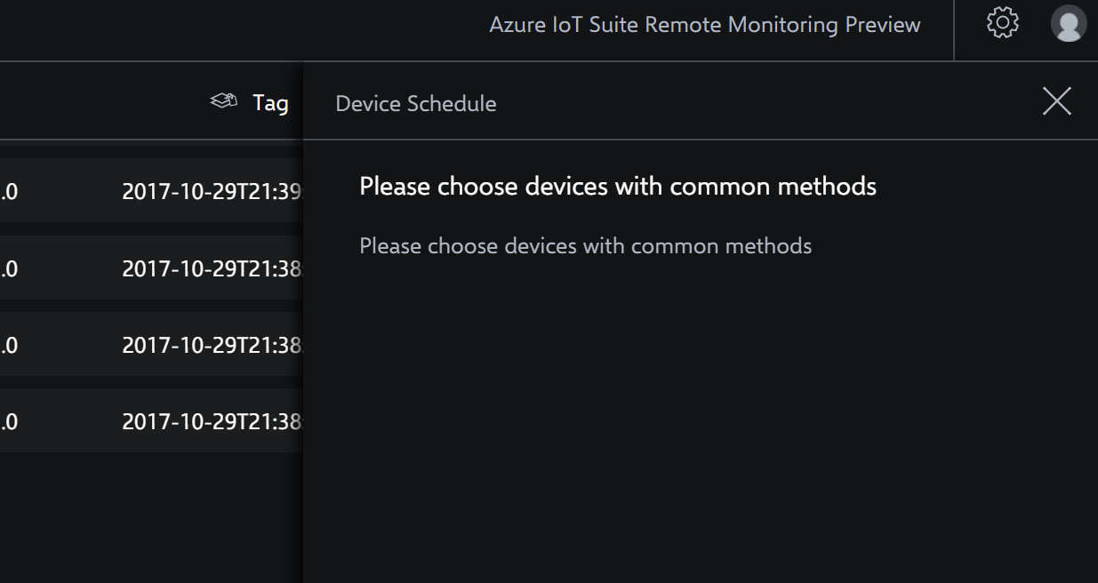The width and height of the screenshot is (1098, 583).
Task: Click the person silhouette in the top-right corner
Action: 1068,25
